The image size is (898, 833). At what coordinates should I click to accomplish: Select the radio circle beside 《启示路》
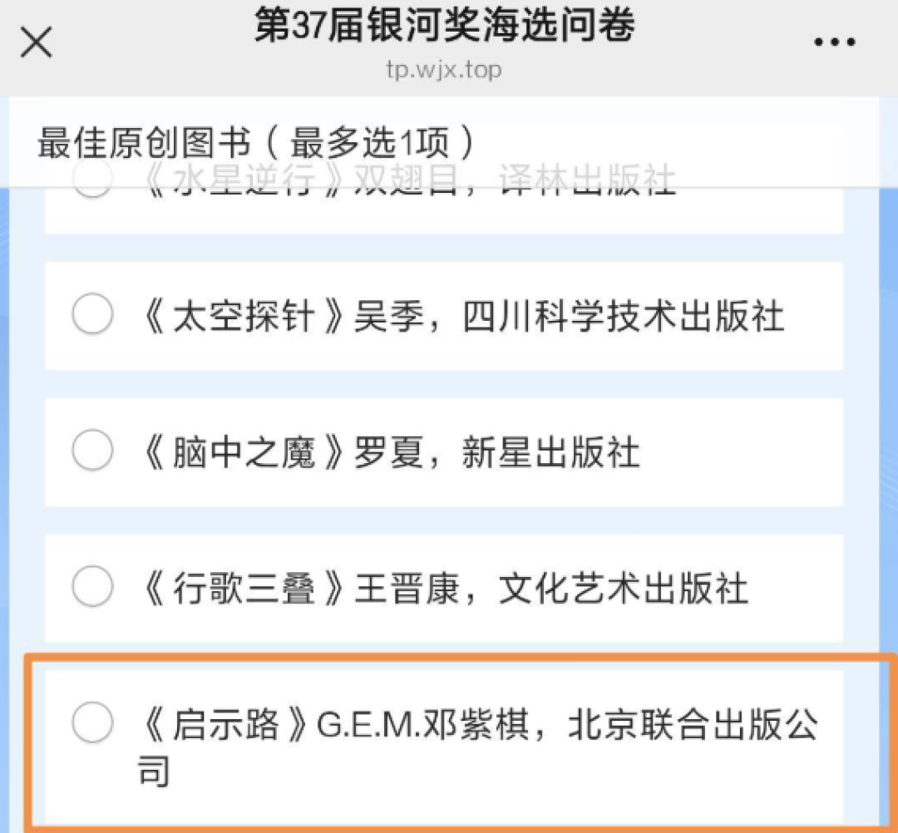pos(92,722)
